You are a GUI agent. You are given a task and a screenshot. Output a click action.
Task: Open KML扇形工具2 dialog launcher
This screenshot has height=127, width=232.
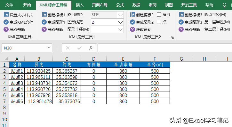[172, 37]
